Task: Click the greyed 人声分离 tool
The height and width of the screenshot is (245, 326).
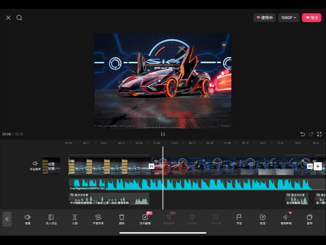Action: pos(215,219)
